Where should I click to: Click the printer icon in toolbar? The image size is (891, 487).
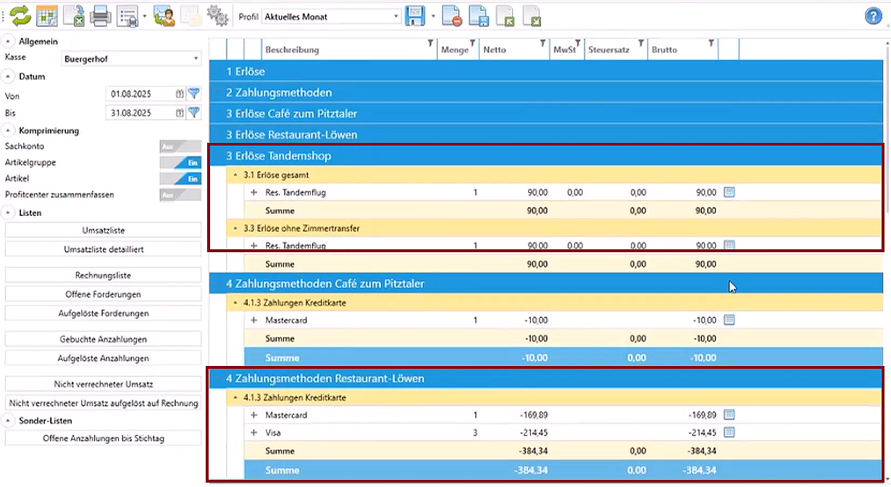pos(100,15)
